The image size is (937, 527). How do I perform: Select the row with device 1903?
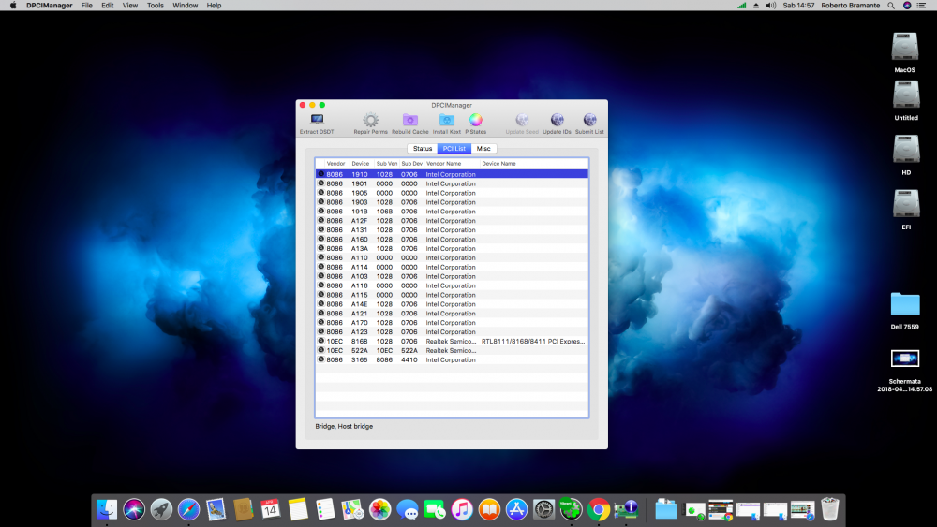(452, 202)
